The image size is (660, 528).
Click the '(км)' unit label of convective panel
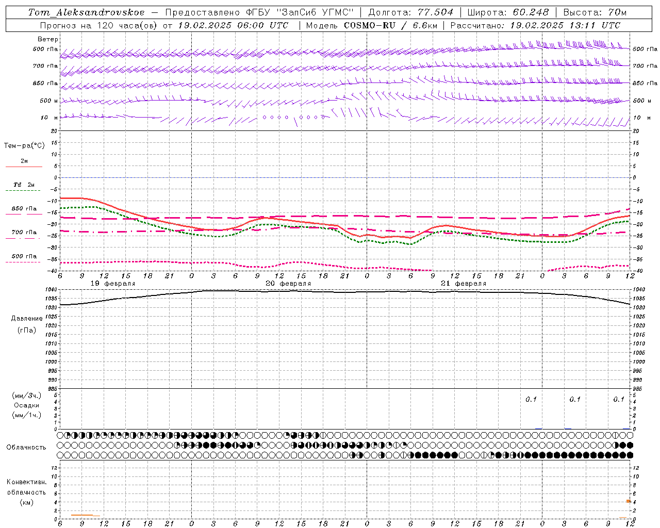(27, 502)
